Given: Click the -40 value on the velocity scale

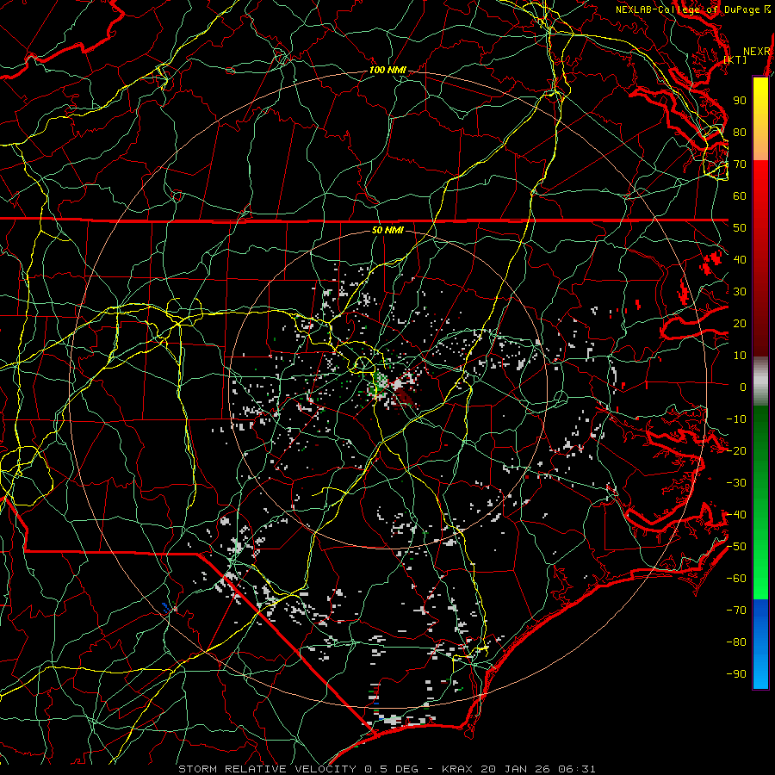Looking at the screenshot, I should [736, 515].
